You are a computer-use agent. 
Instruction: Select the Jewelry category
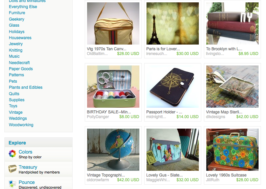pyautogui.click(x=16, y=44)
